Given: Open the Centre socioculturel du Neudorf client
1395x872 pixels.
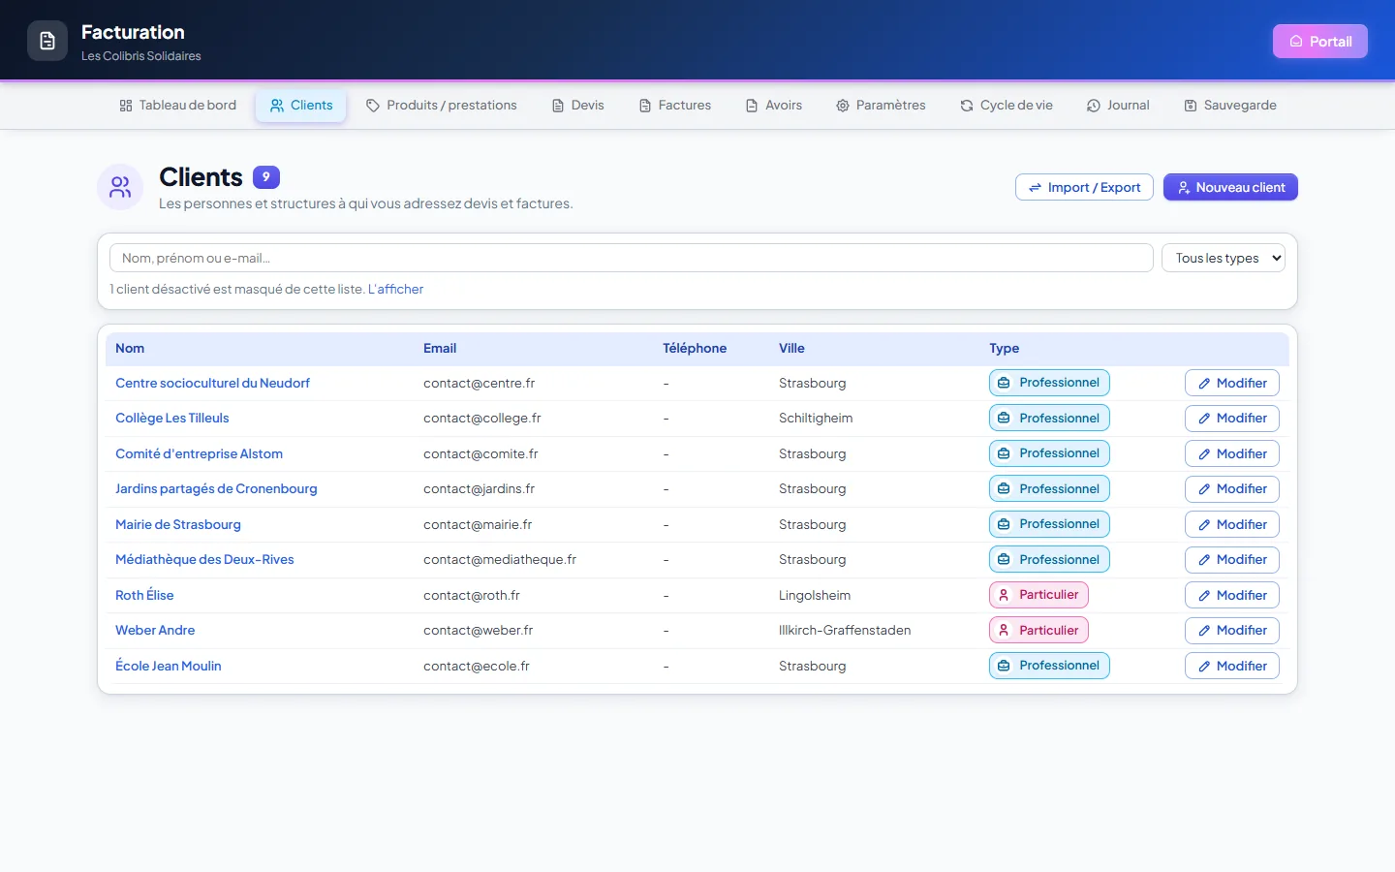Looking at the screenshot, I should (x=212, y=383).
